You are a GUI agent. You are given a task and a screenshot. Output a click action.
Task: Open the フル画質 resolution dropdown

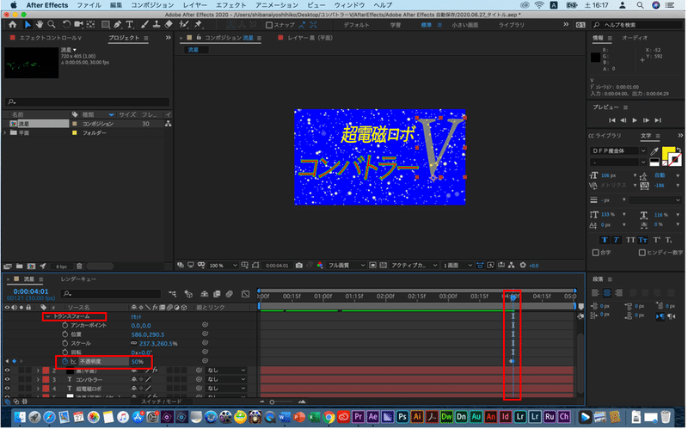[x=347, y=266]
